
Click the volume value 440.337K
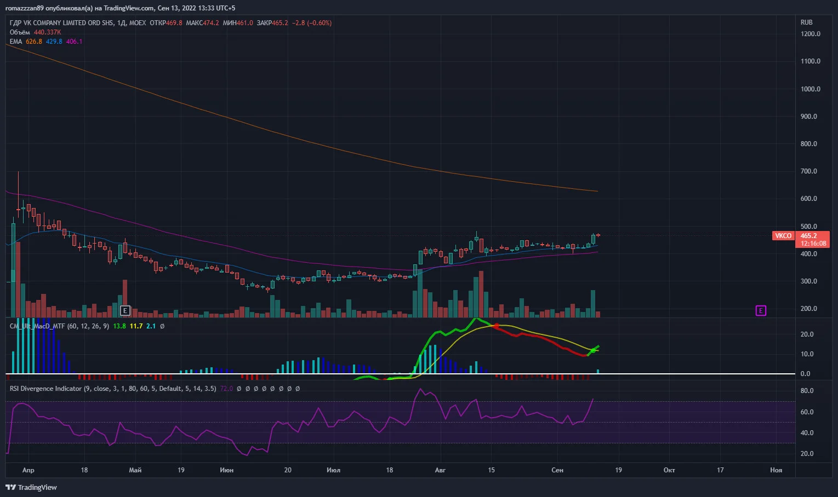point(48,32)
